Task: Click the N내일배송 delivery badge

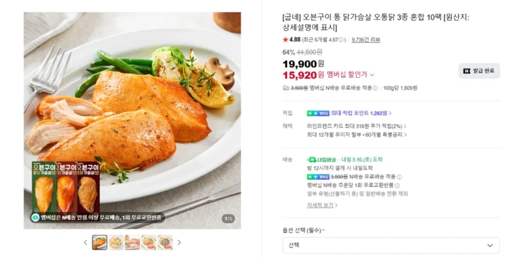Action: tap(322, 160)
